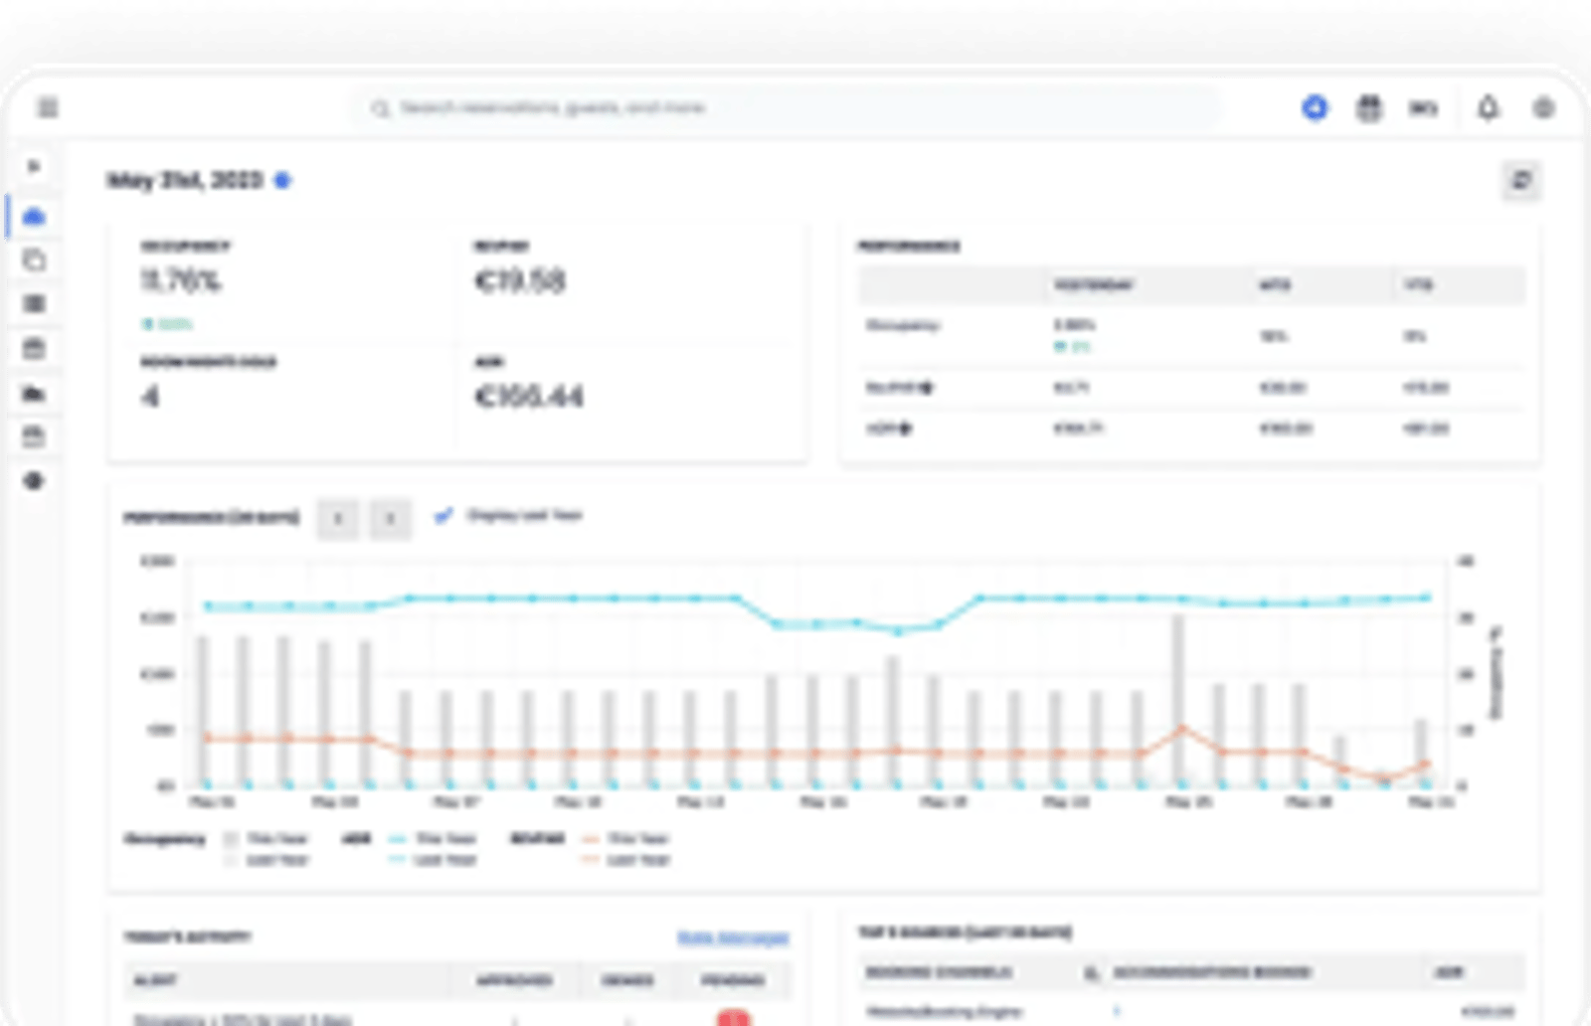Click the blue round icon in the top bar
The height and width of the screenshot is (1026, 1591).
(1315, 107)
